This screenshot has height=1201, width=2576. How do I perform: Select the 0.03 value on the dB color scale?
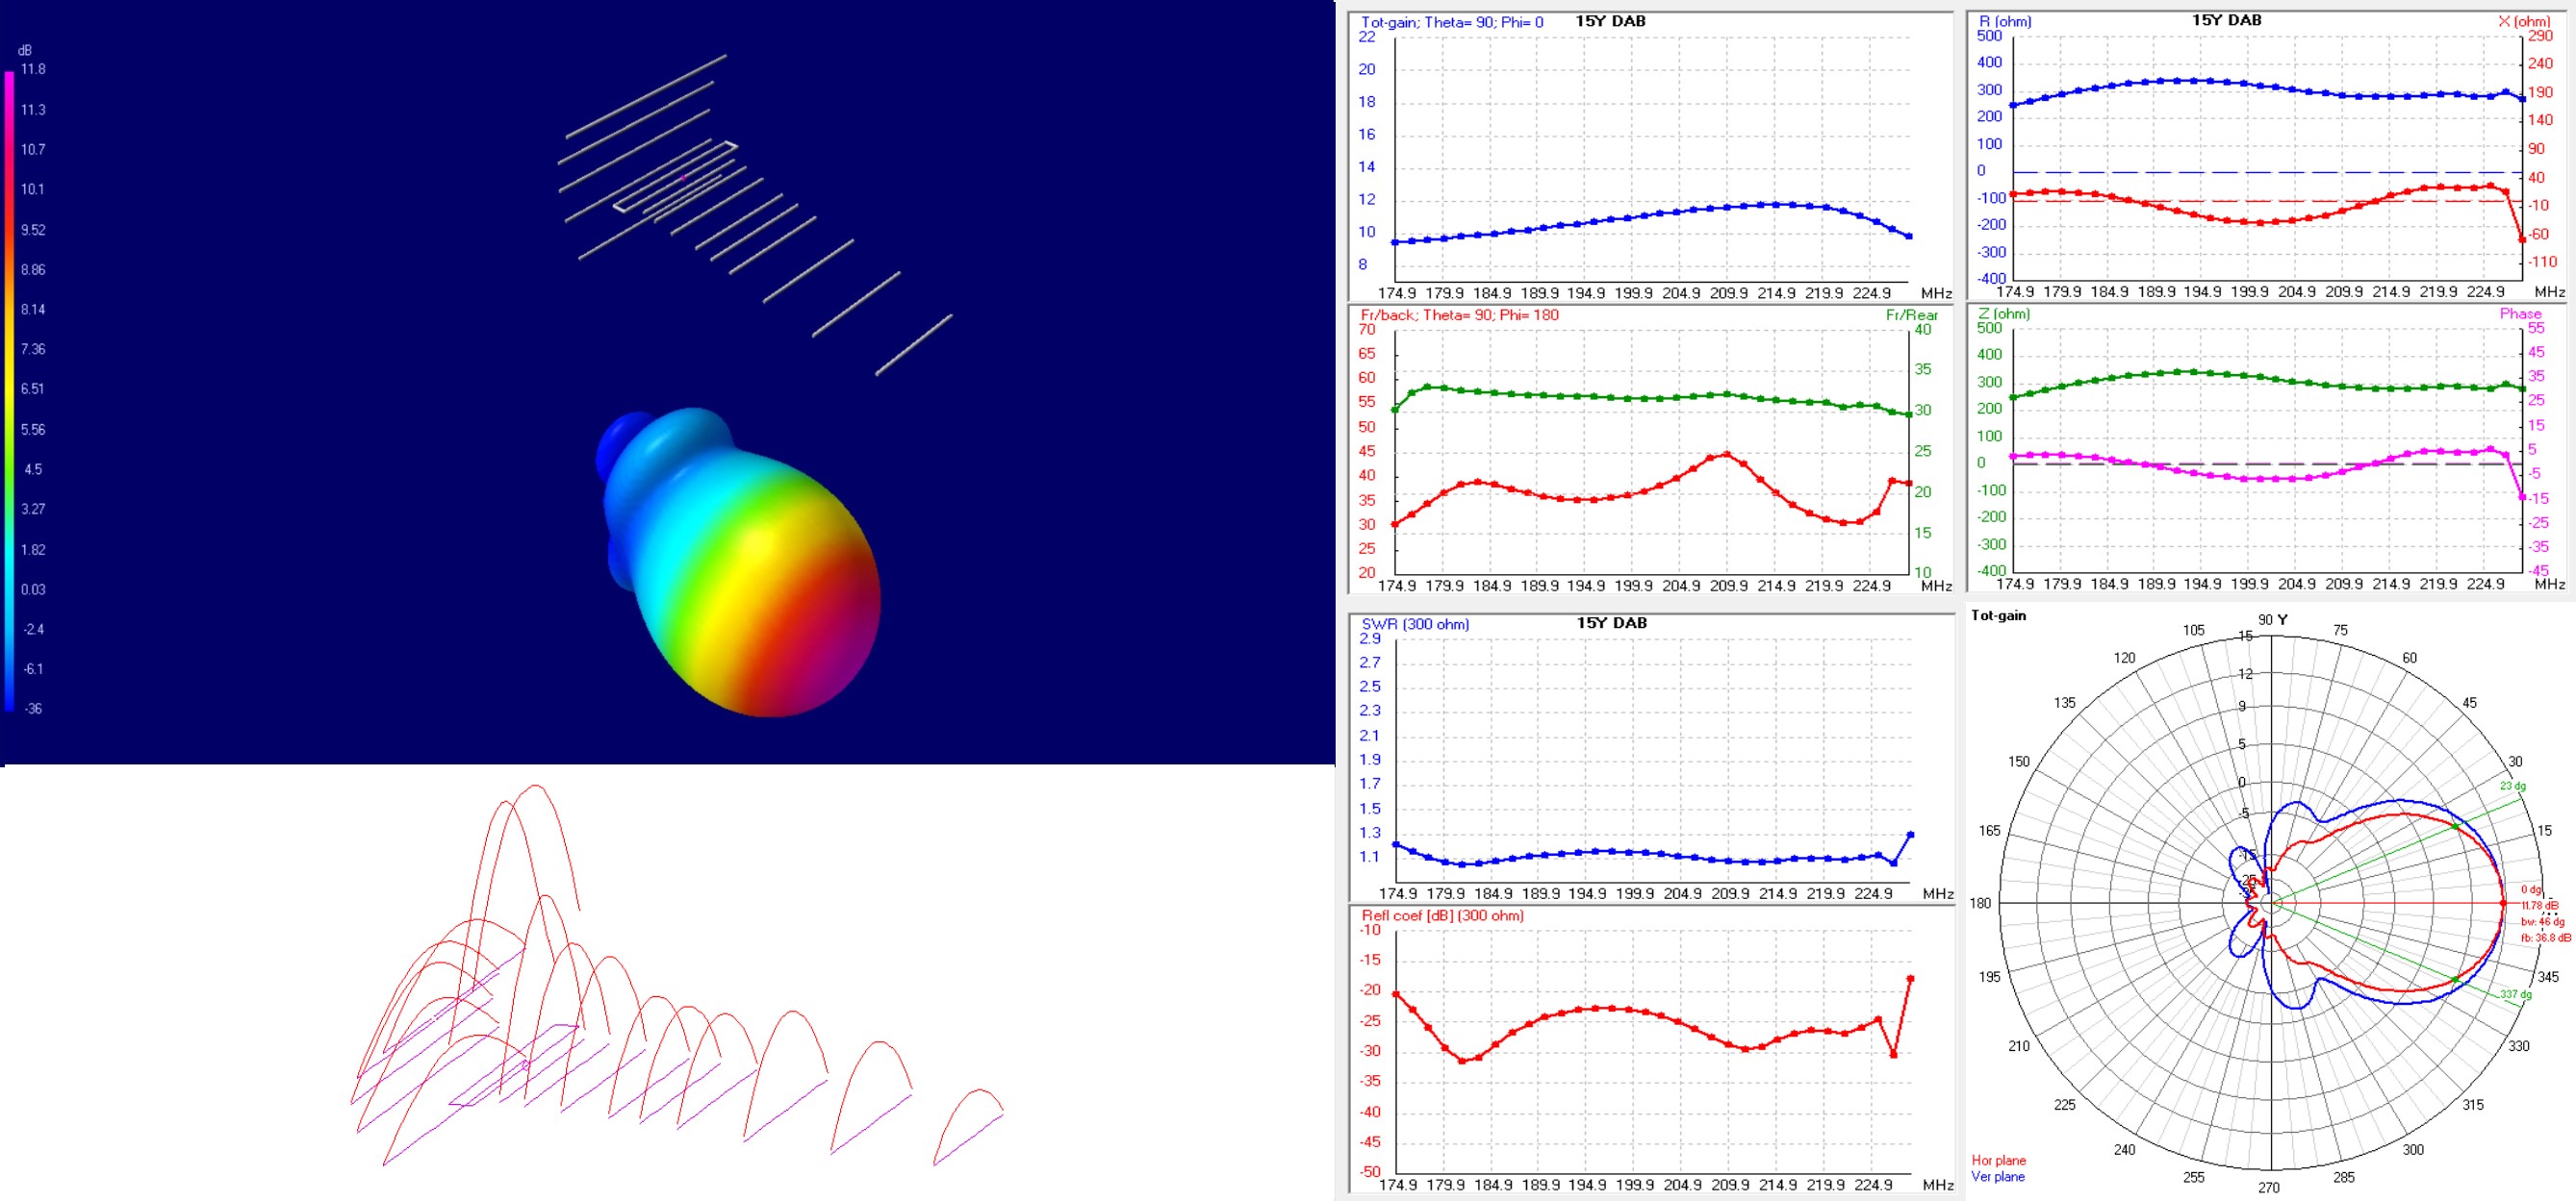tap(33, 588)
